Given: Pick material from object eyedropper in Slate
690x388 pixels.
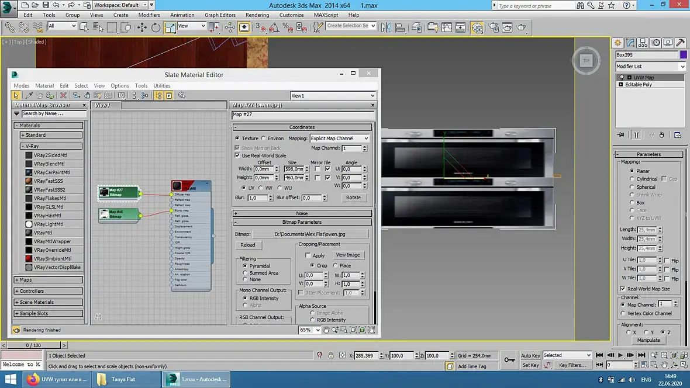Looking at the screenshot, I should [29, 95].
